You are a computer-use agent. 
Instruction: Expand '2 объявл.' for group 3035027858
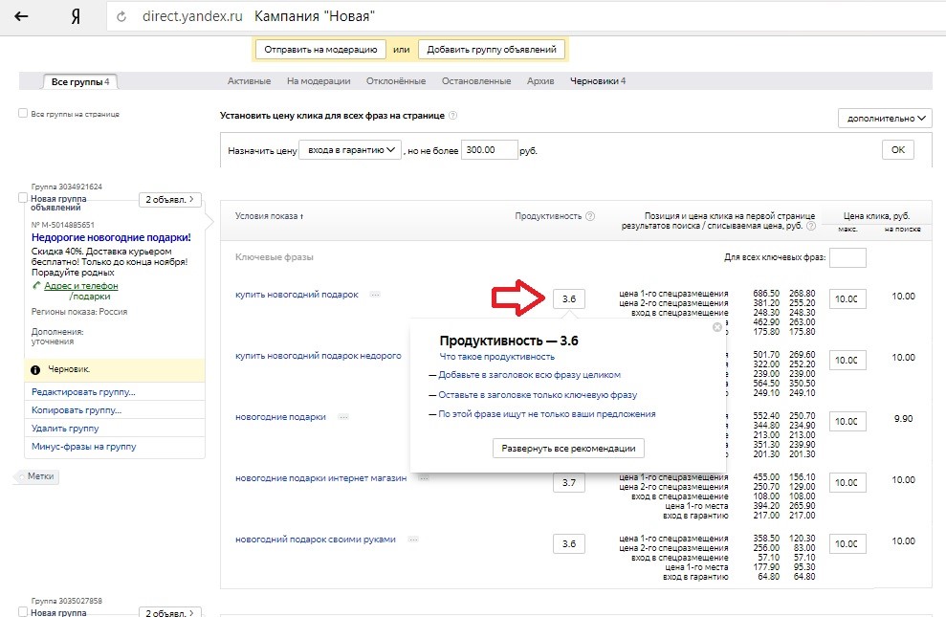tap(169, 611)
